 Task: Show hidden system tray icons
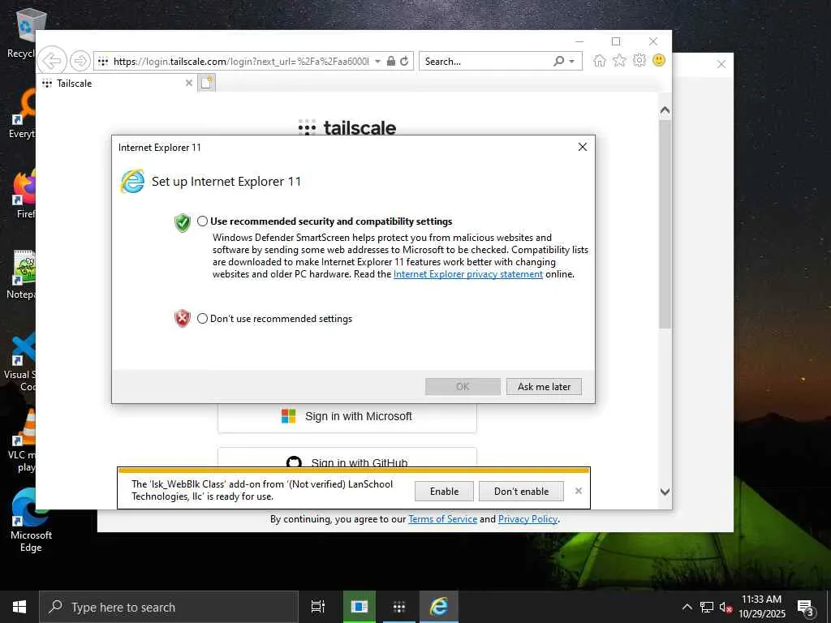687,607
